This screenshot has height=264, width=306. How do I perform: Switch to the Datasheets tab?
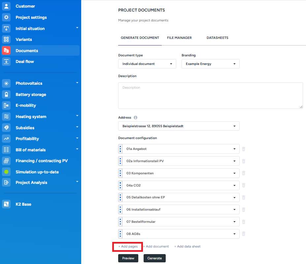tap(217, 38)
